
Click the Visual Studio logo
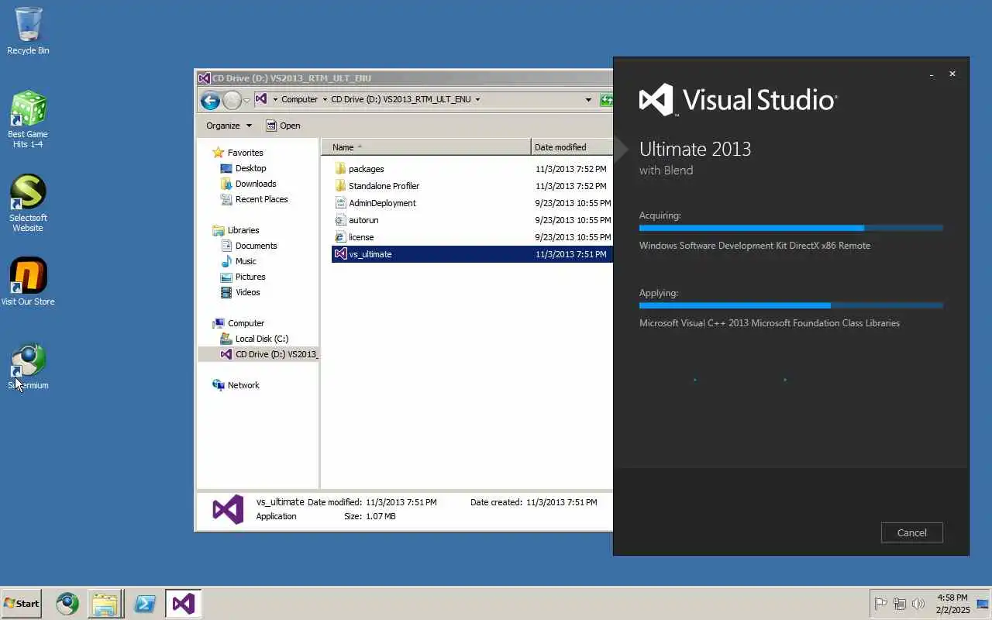click(738, 100)
